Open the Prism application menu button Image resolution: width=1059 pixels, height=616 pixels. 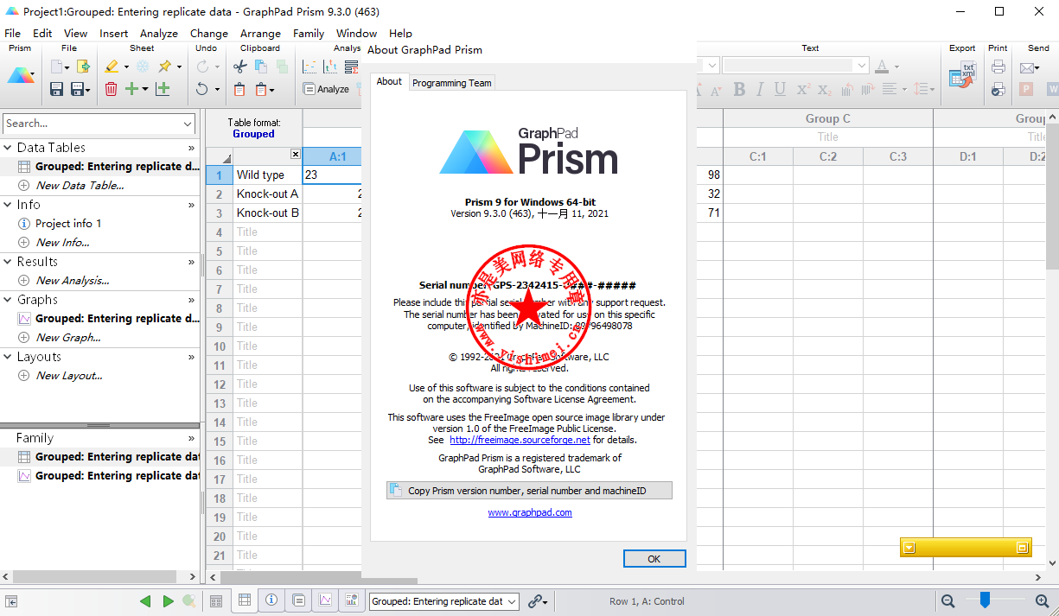21,75
